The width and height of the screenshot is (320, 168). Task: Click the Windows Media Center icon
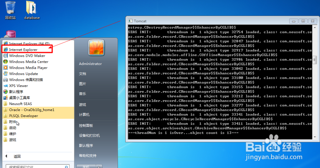(x=6, y=62)
